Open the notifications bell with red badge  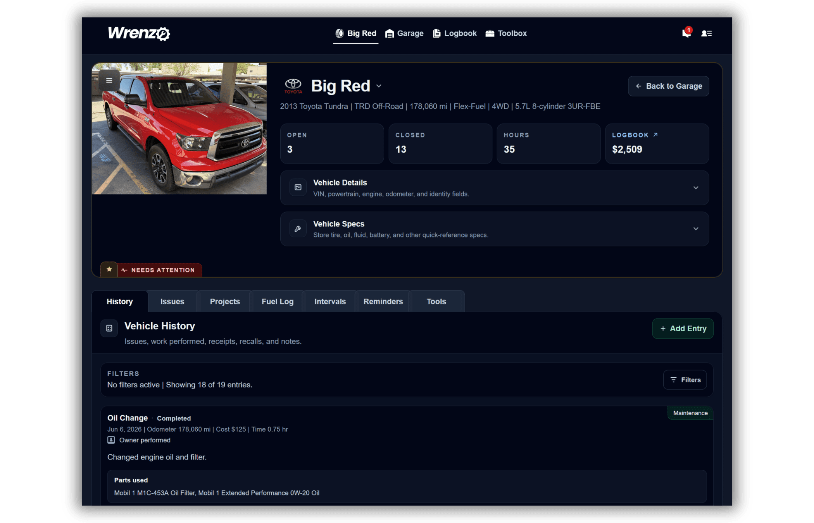686,33
